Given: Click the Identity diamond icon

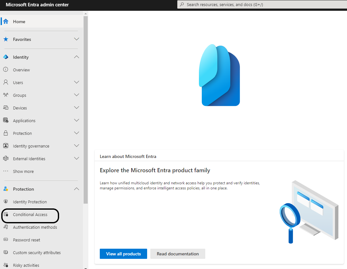Looking at the screenshot, I should 6,57.
